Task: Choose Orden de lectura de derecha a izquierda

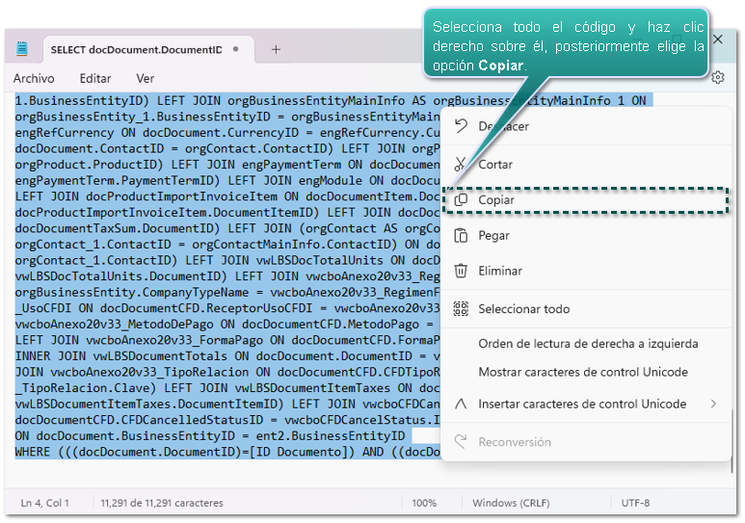Action: (x=588, y=344)
